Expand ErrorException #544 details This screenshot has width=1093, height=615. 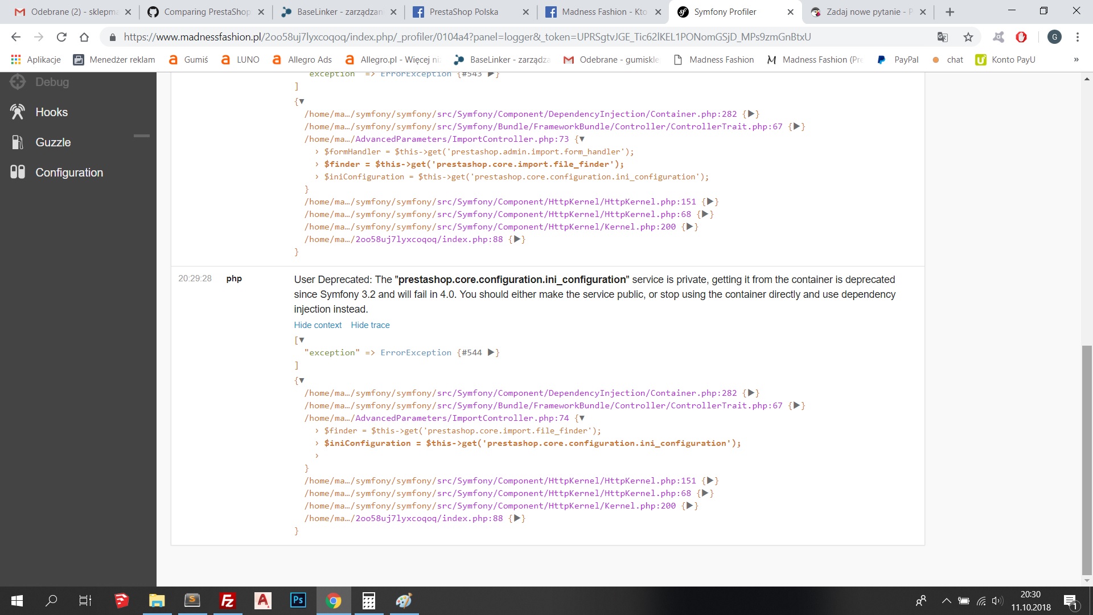point(491,352)
